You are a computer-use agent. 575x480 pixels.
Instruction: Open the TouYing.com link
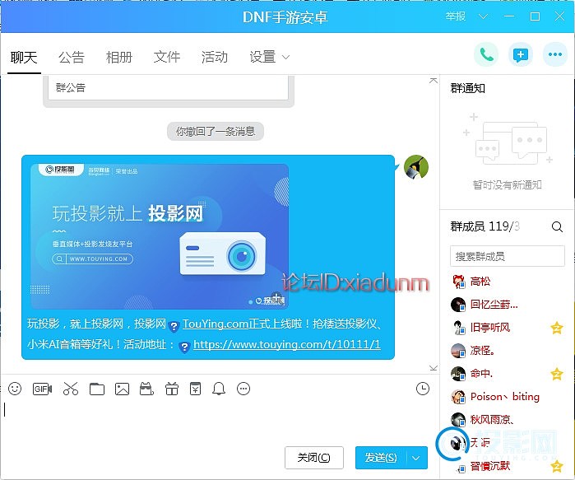click(216, 324)
